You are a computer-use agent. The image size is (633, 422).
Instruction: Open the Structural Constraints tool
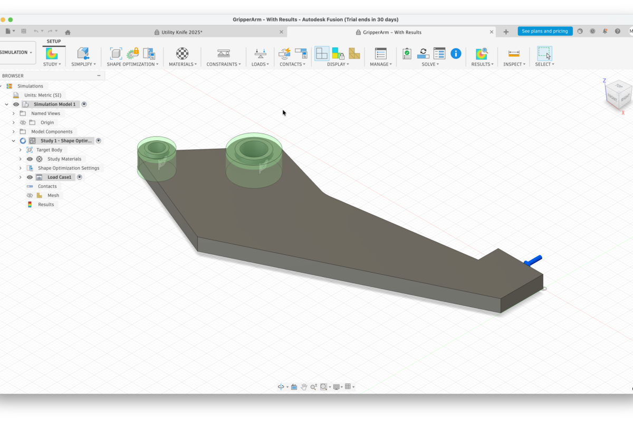point(224,53)
